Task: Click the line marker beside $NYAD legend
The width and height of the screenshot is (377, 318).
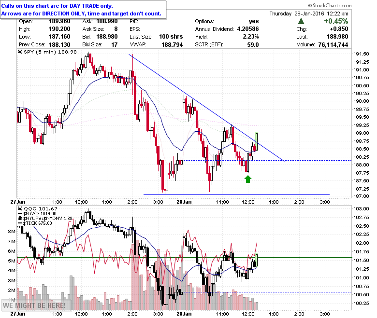Action: [20, 214]
